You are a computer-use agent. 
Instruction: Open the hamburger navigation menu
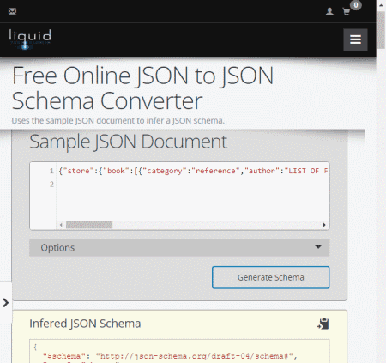coord(355,39)
